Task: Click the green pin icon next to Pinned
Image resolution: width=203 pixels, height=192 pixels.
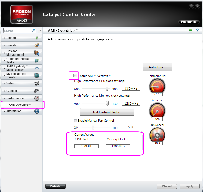Action: pyautogui.click(x=37, y=38)
